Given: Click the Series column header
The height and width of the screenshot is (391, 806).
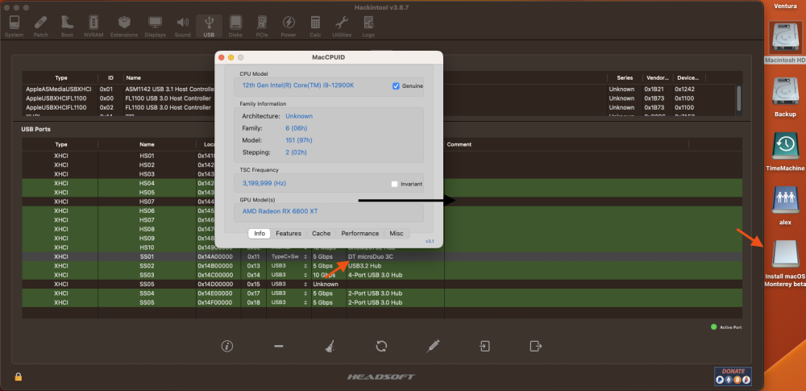Looking at the screenshot, I should [x=625, y=77].
